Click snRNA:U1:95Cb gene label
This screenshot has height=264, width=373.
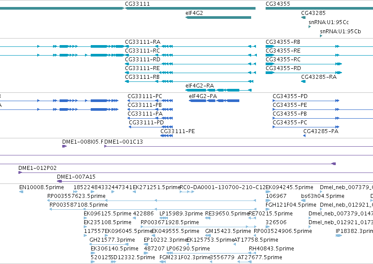tap(340, 32)
